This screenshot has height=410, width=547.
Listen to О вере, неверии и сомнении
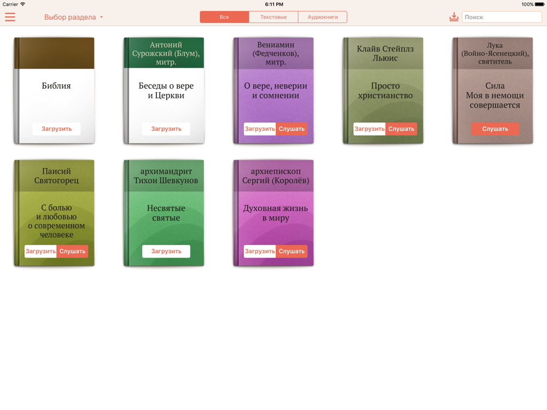[x=292, y=128]
